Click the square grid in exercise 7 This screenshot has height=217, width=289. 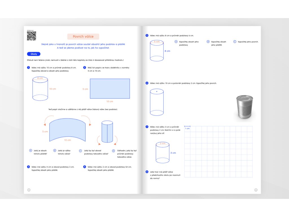(x=218, y=152)
